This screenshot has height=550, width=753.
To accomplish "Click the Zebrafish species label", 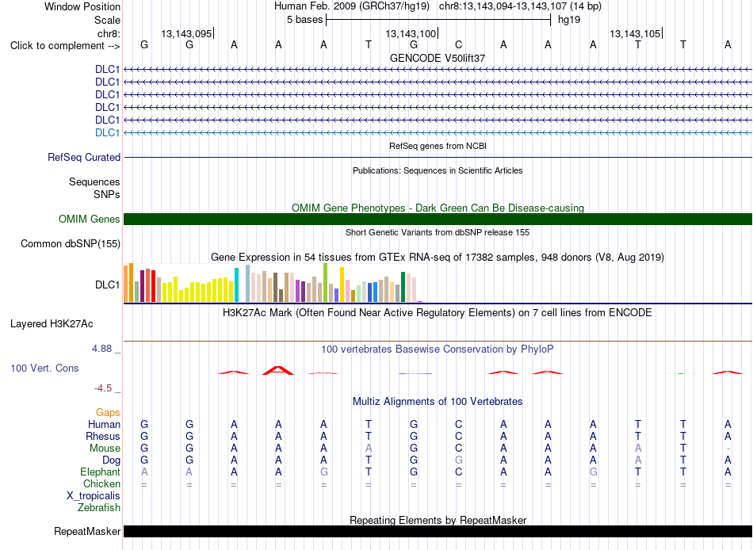I will click(99, 507).
